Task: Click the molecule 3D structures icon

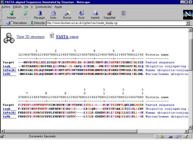Action: (x=9, y=38)
